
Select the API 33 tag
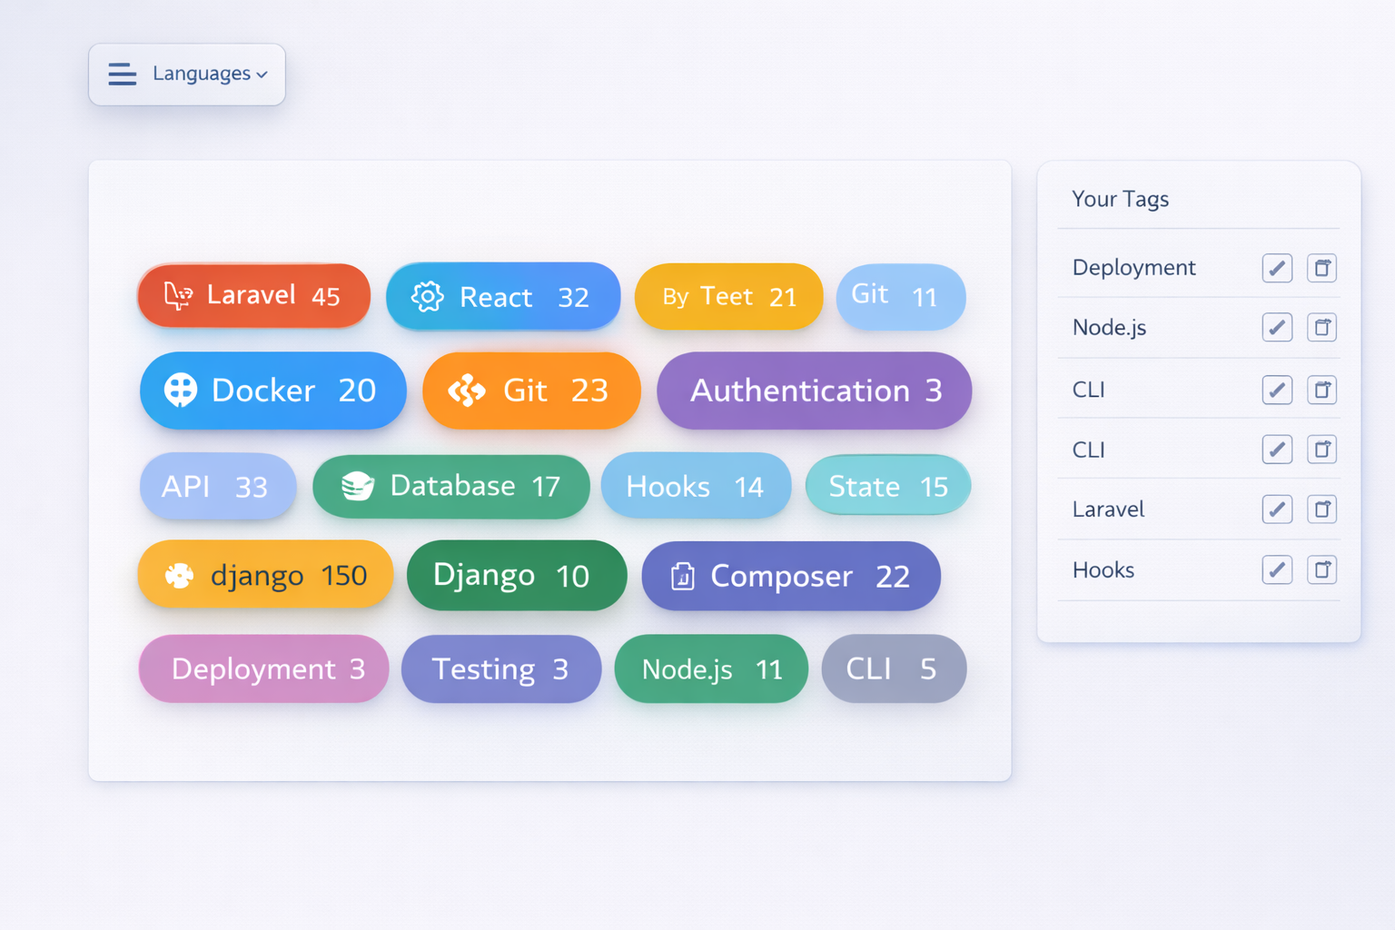[x=217, y=486]
